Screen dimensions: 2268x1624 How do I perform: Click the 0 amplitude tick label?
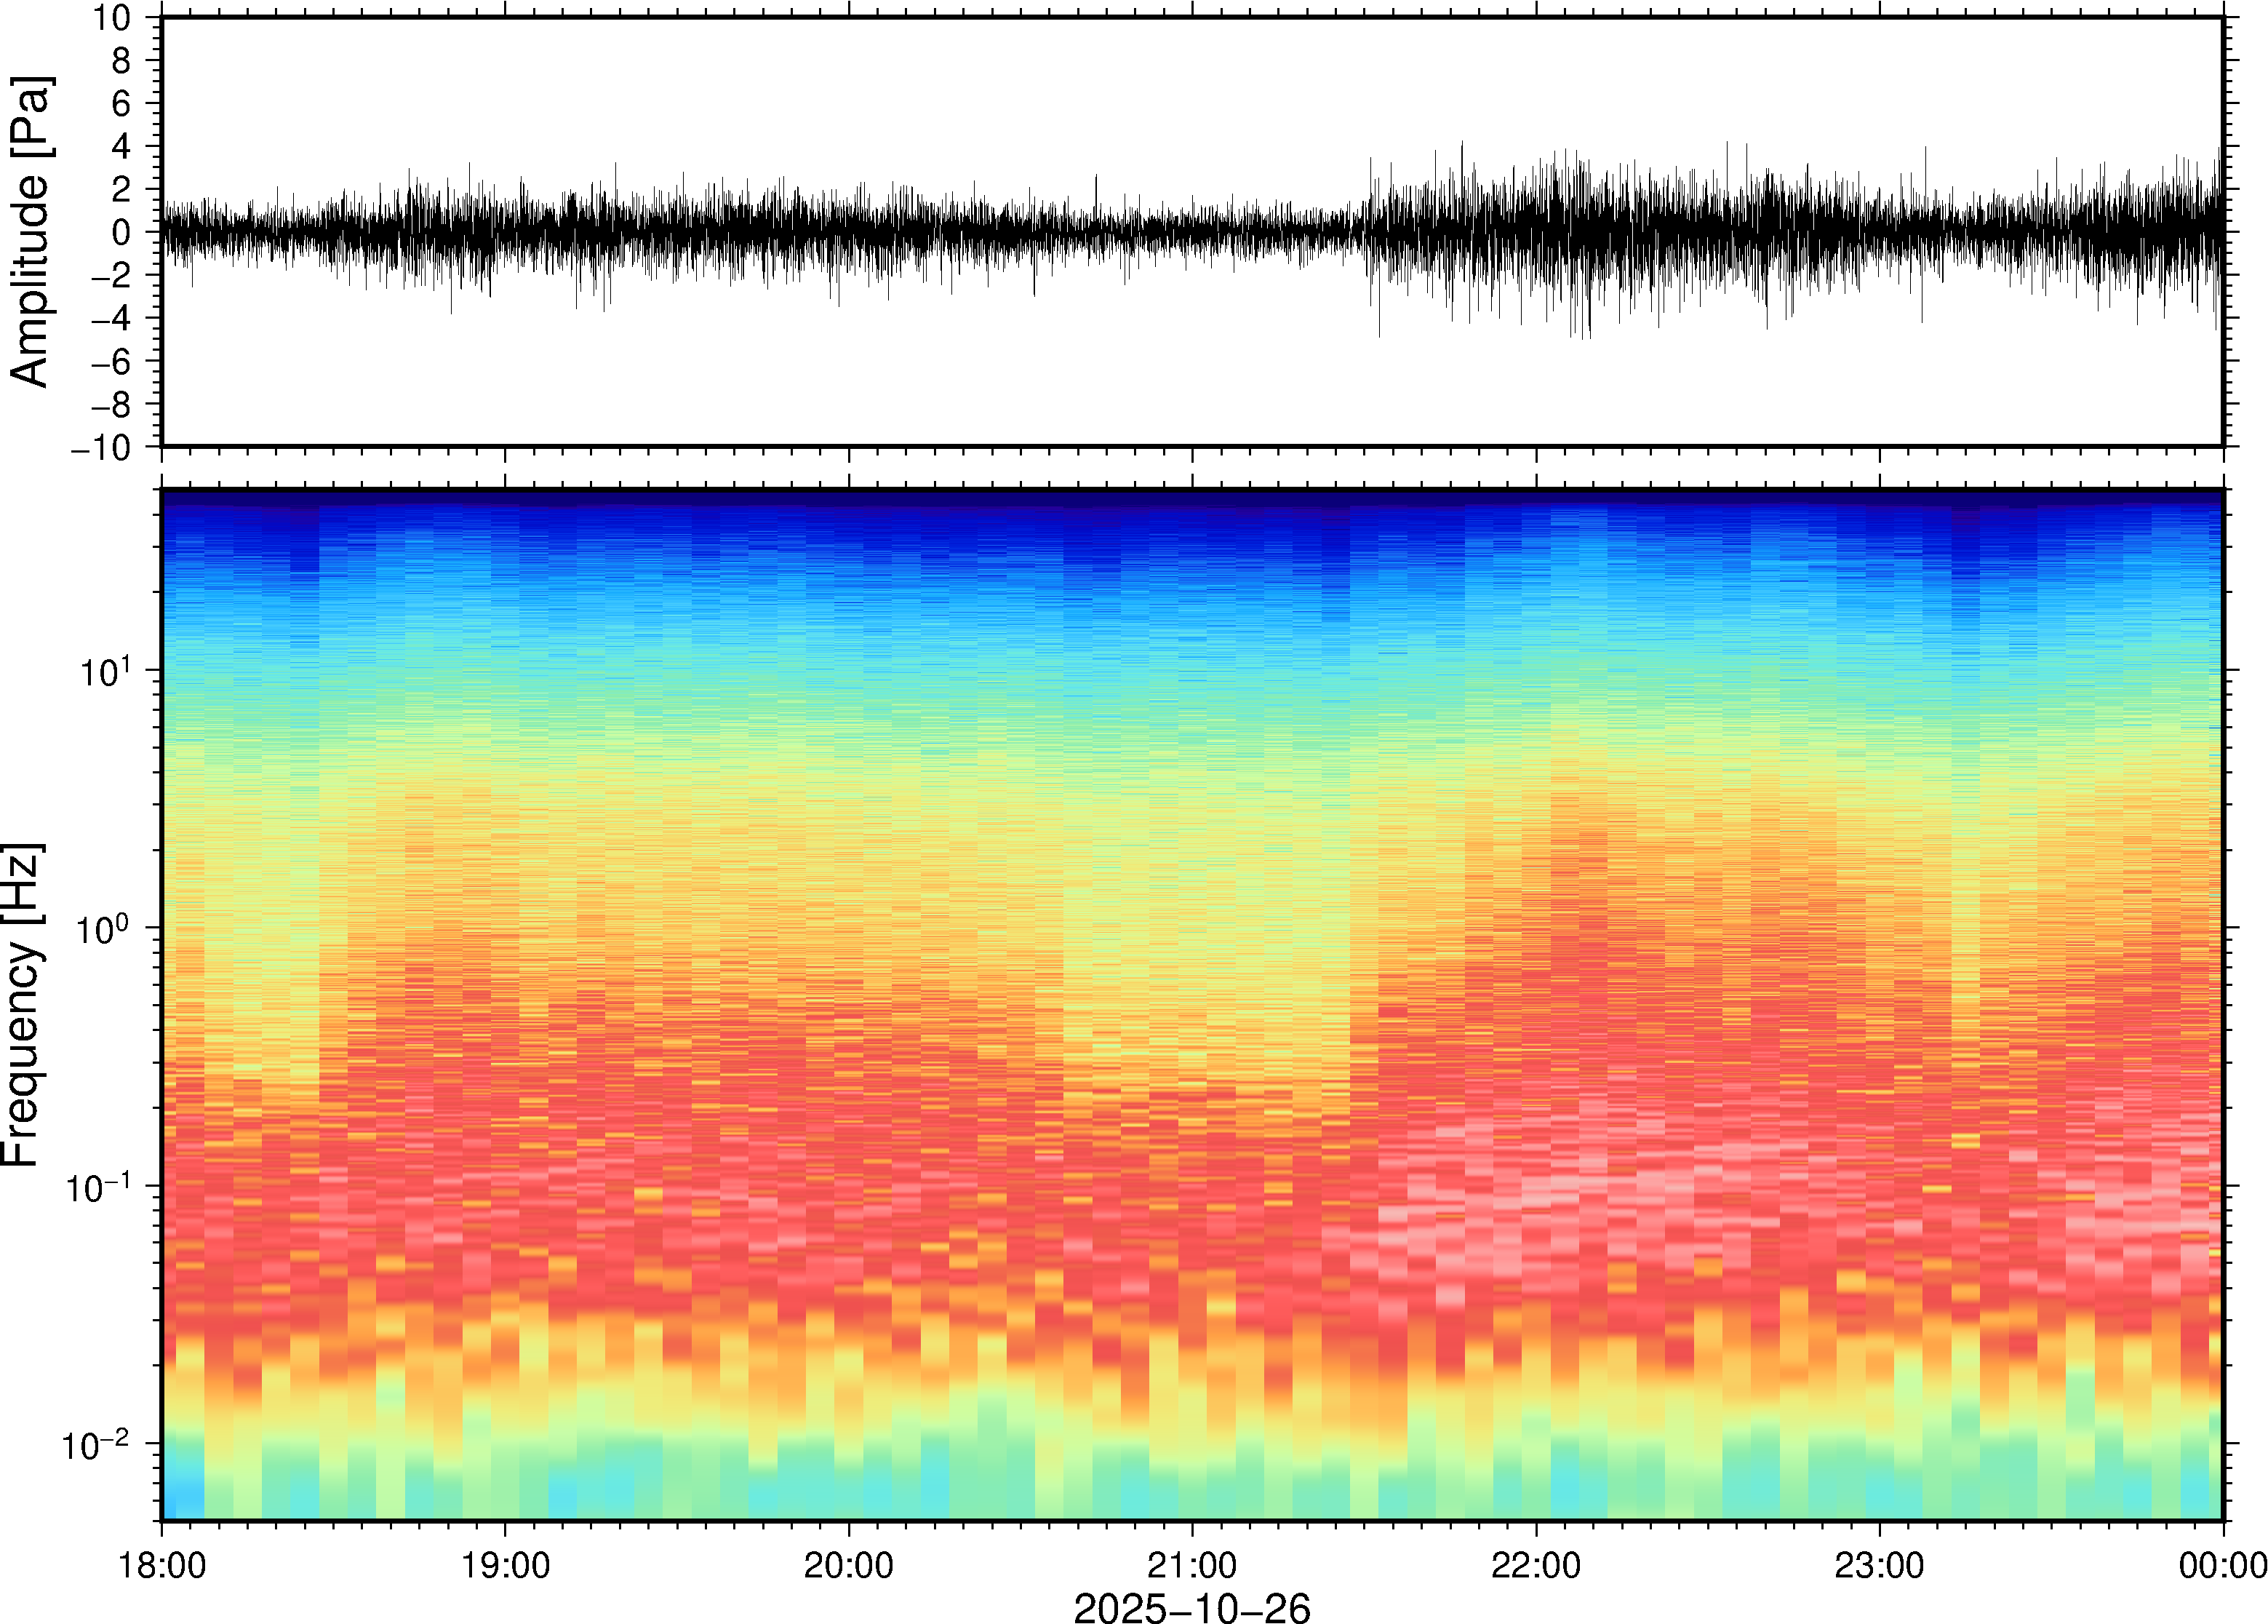click(122, 233)
